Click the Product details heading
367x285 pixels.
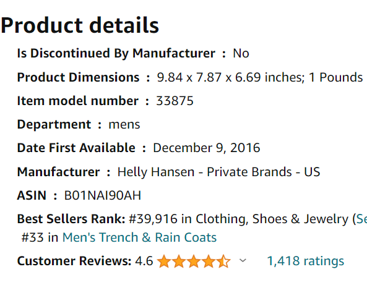80,25
